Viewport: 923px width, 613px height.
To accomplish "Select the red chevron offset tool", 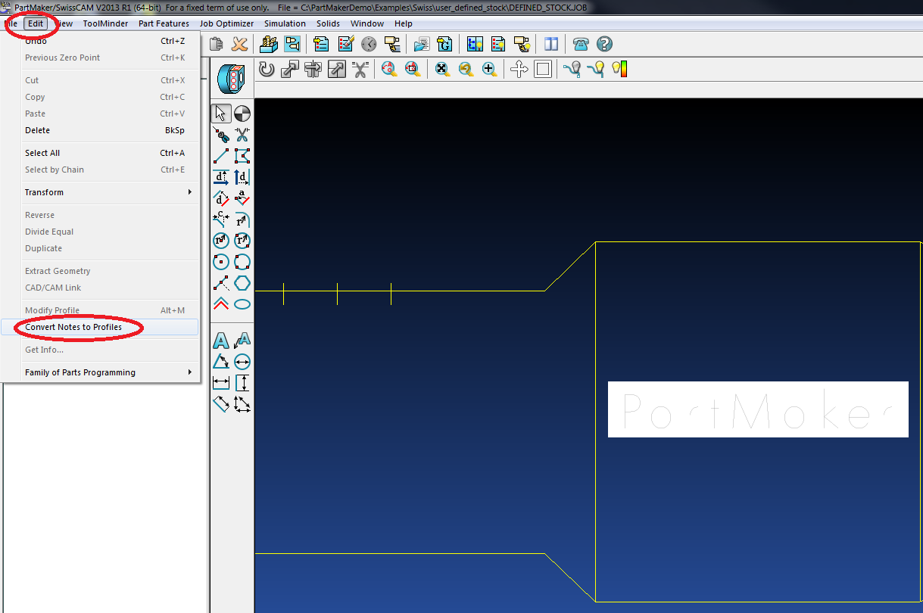I will [x=221, y=304].
